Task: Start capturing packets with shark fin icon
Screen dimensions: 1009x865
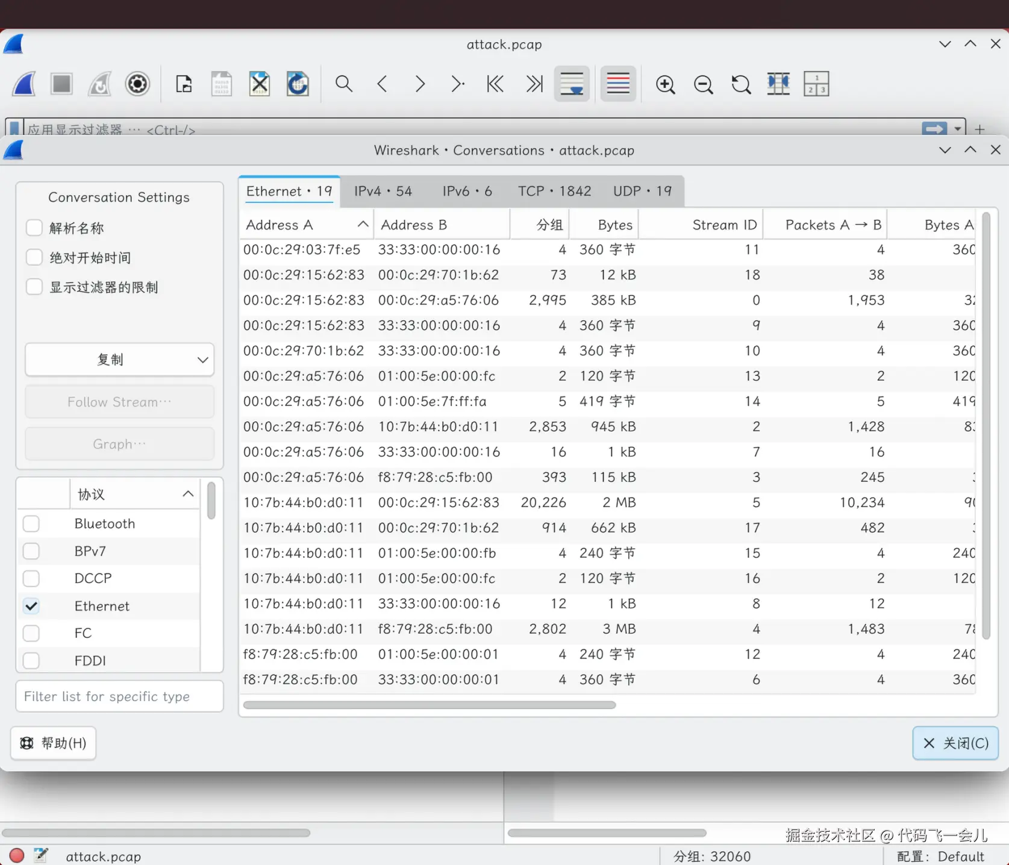Action: (x=24, y=84)
